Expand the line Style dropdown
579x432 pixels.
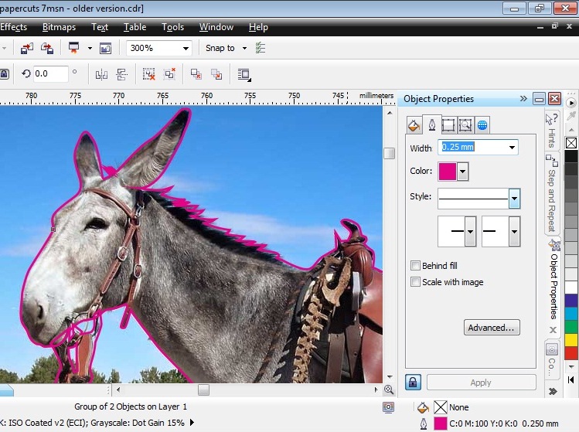tap(514, 198)
